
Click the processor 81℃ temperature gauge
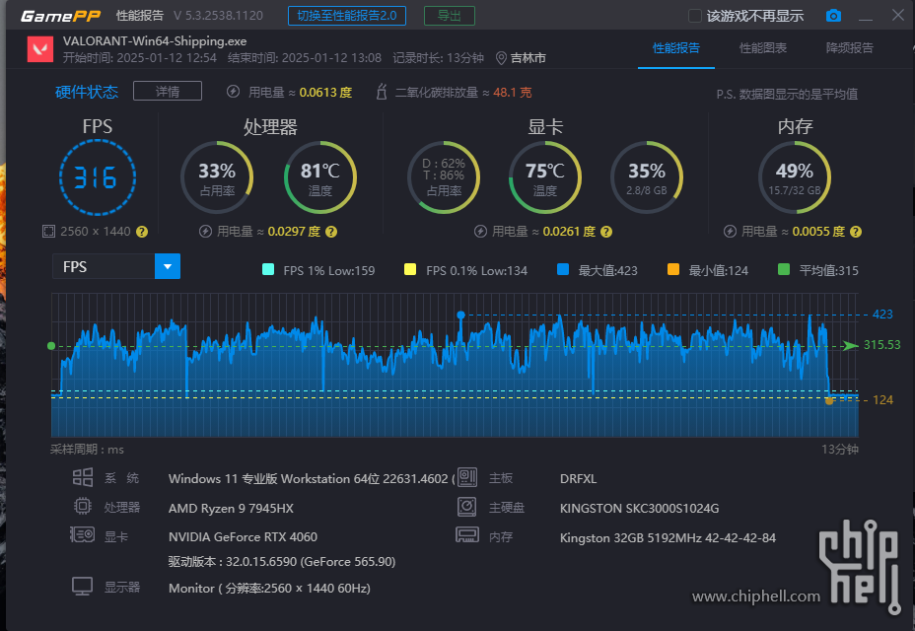[x=319, y=176]
